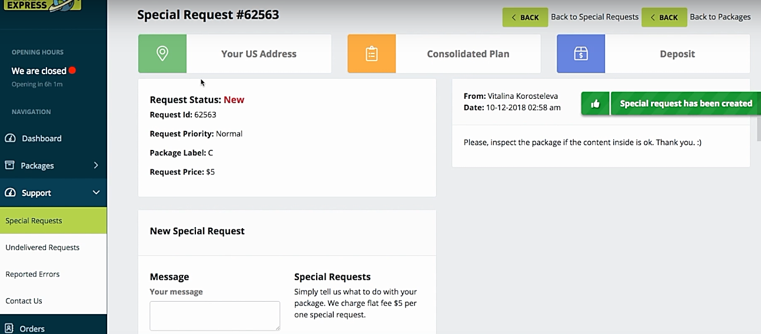The width and height of the screenshot is (761, 334).
Task: Click the green location pin icon
Action: 162,54
